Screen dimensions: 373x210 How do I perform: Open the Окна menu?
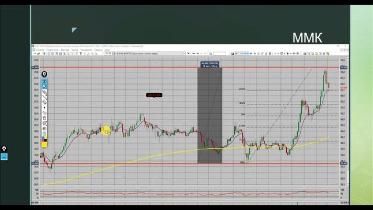click(107, 50)
